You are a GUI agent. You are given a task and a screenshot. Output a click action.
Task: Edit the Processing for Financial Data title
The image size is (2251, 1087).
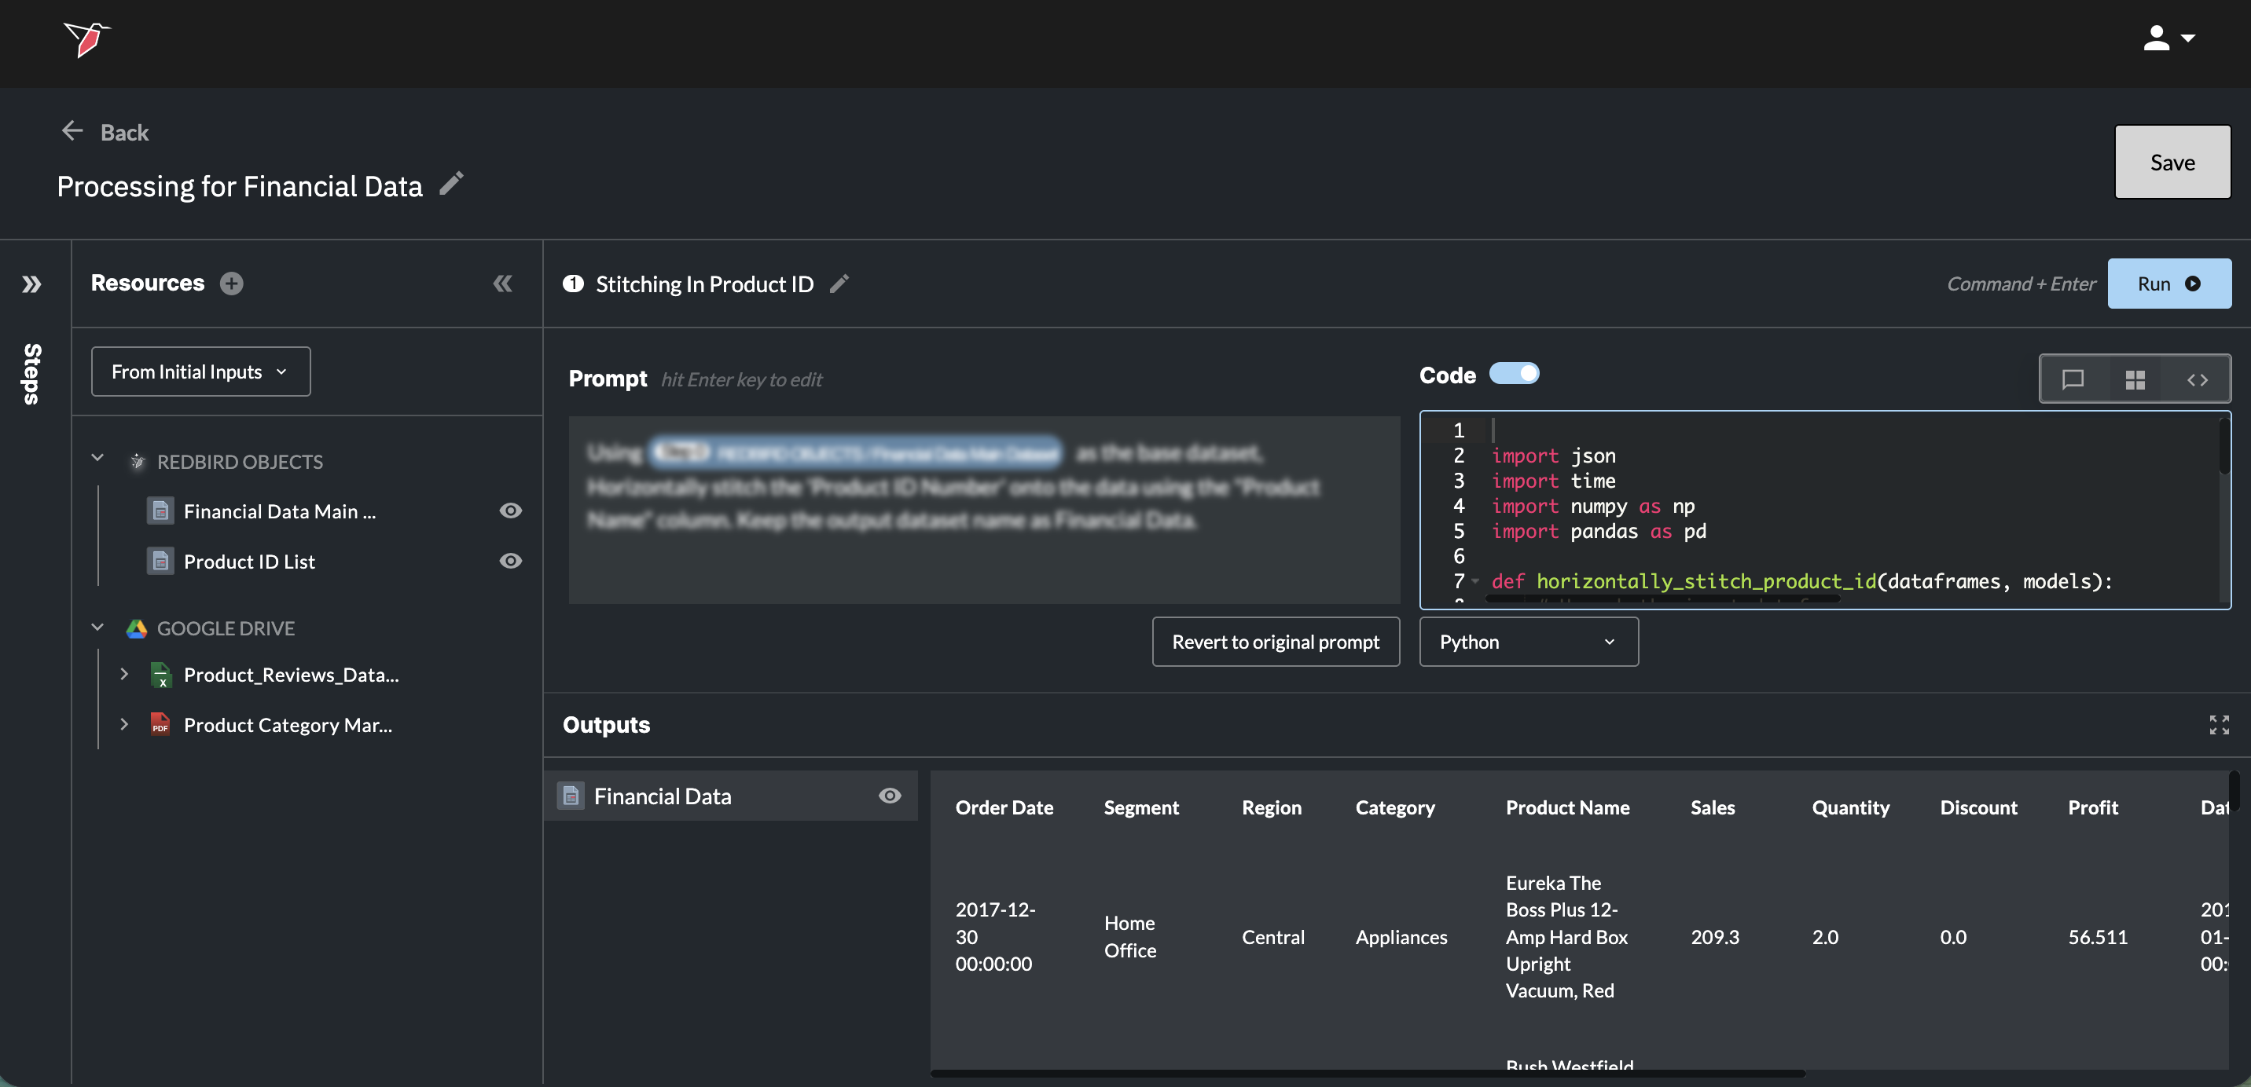[x=451, y=183]
